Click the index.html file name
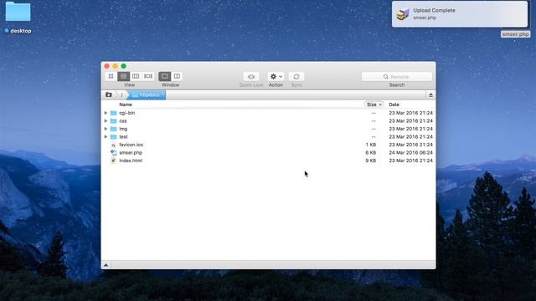The image size is (536, 301). (131, 161)
